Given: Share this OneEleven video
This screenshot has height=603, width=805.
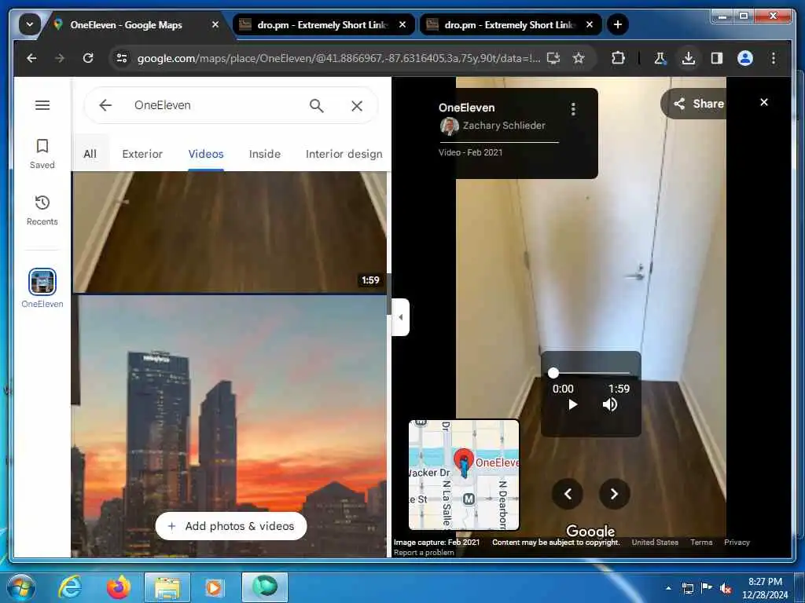Looking at the screenshot, I should click(699, 104).
